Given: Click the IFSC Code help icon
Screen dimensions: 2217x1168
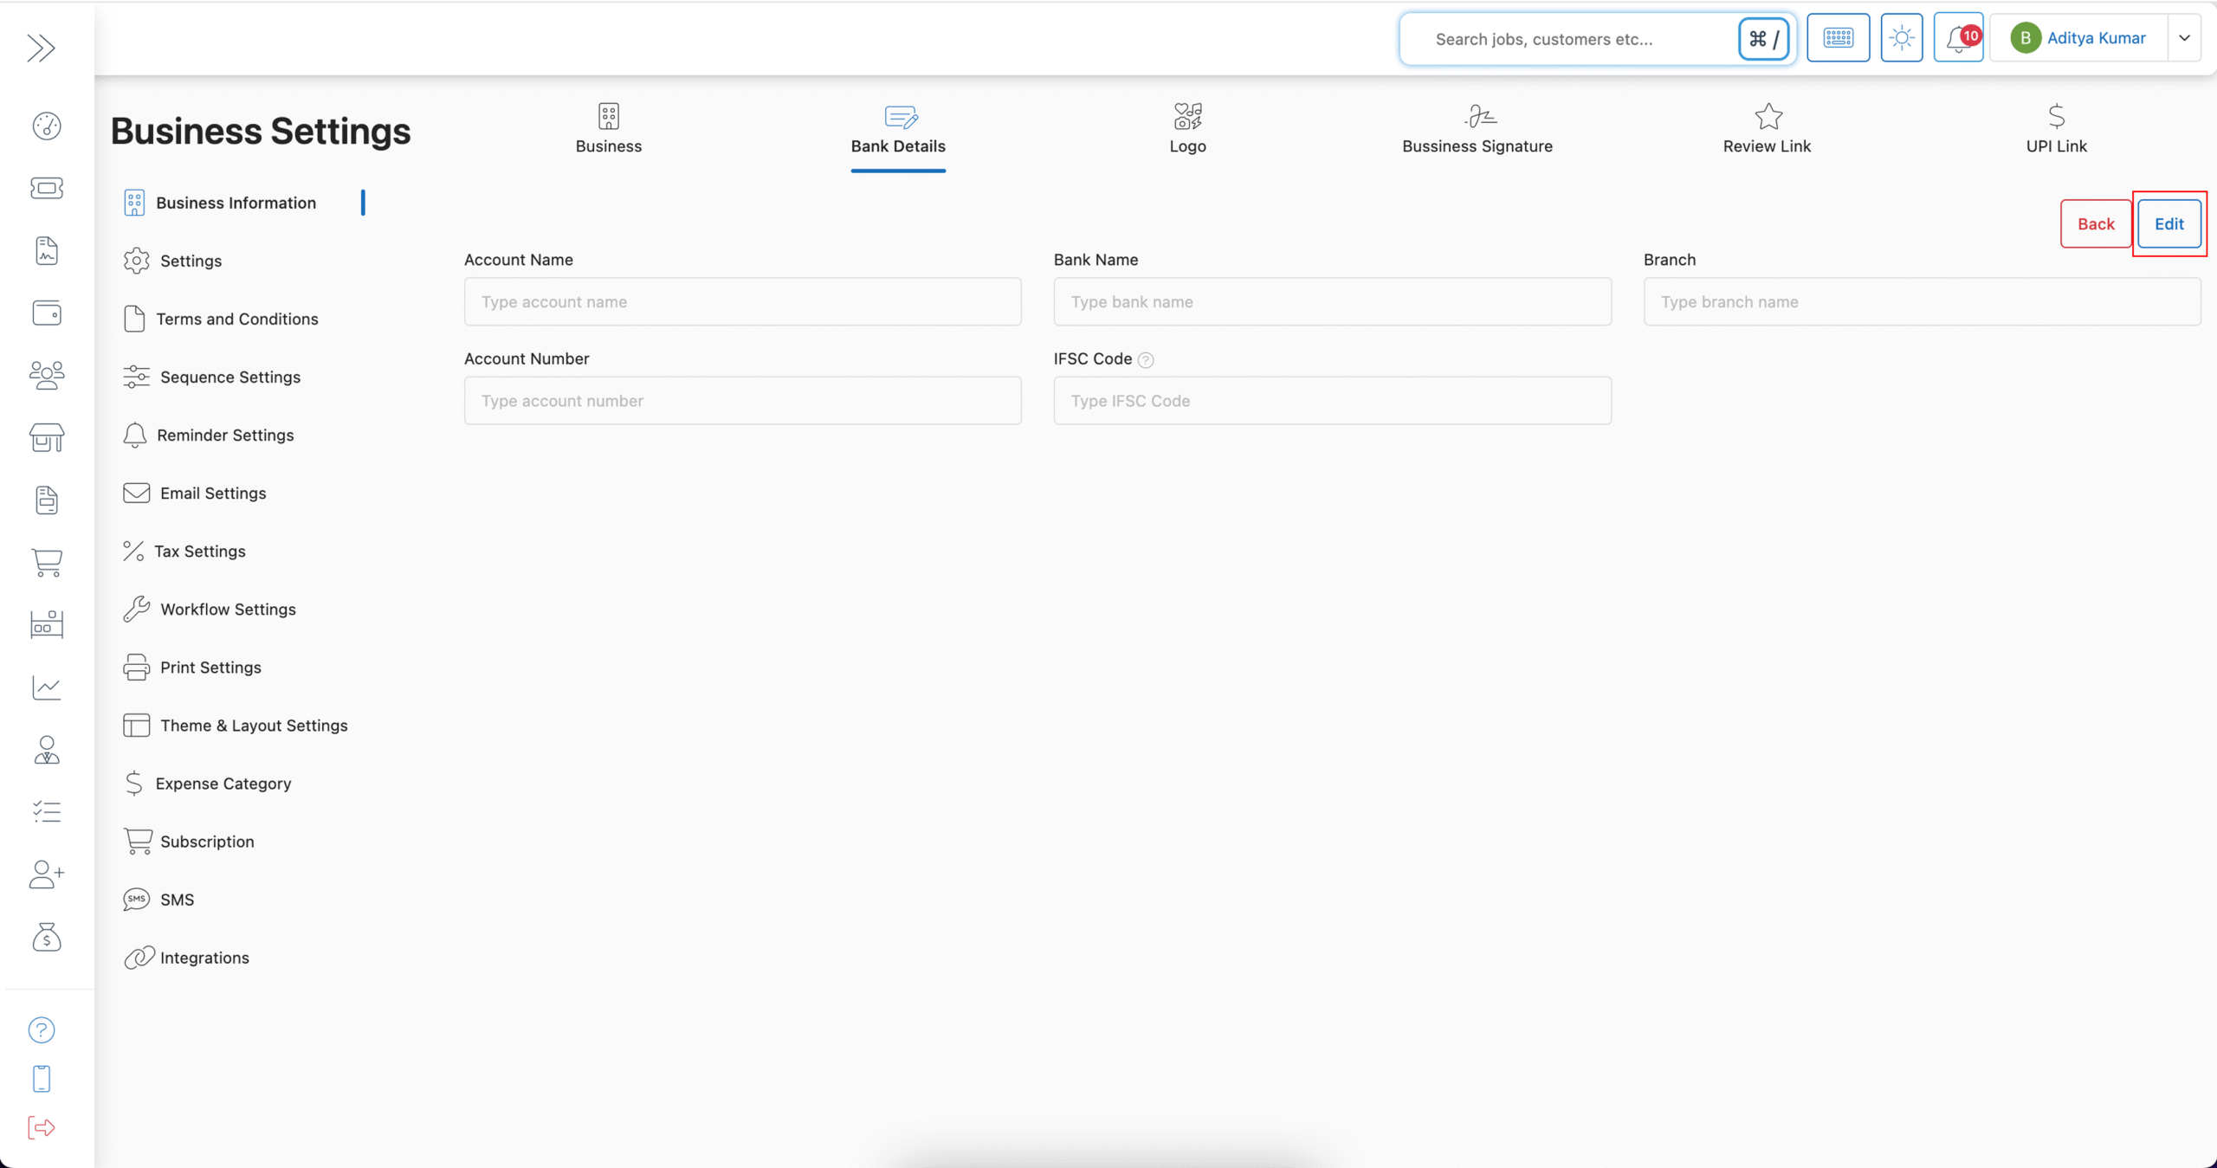Looking at the screenshot, I should coord(1146,360).
